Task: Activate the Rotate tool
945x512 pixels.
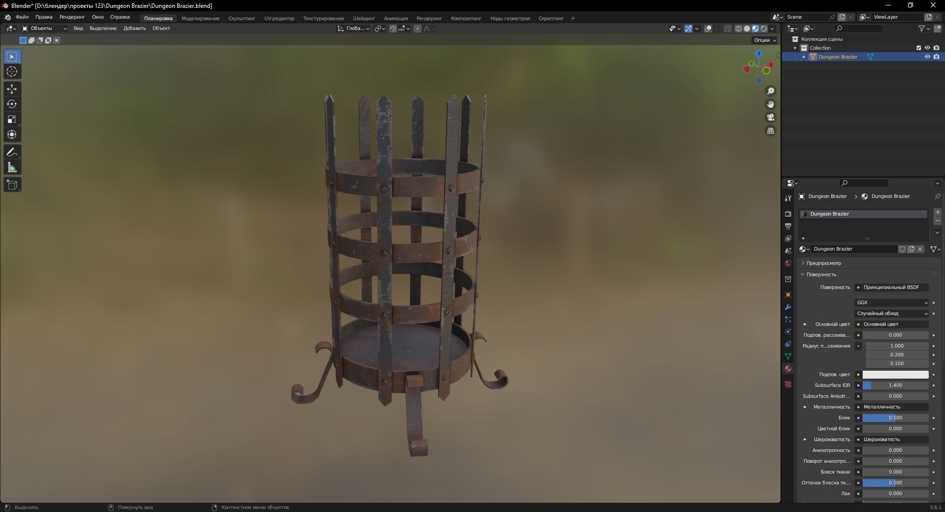Action: coord(12,104)
